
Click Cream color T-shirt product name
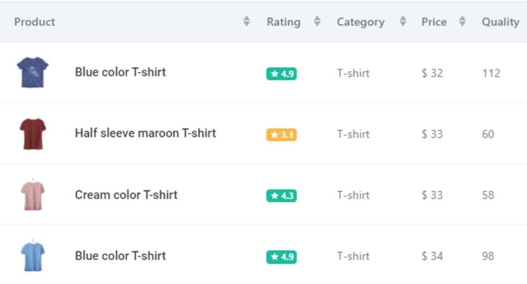(x=126, y=195)
